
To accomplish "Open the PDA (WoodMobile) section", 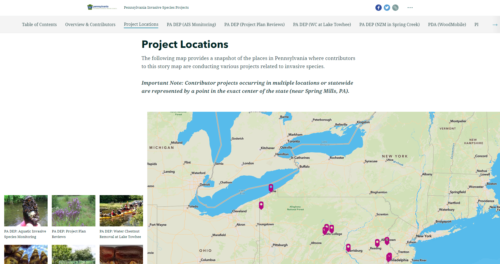I will [447, 24].
